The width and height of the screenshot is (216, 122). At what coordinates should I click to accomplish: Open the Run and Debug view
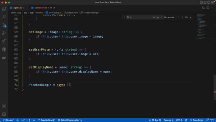4,33
